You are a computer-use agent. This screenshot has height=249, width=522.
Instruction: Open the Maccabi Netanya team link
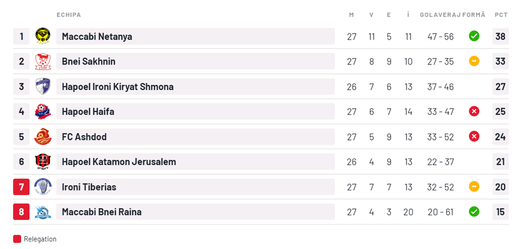click(x=97, y=37)
